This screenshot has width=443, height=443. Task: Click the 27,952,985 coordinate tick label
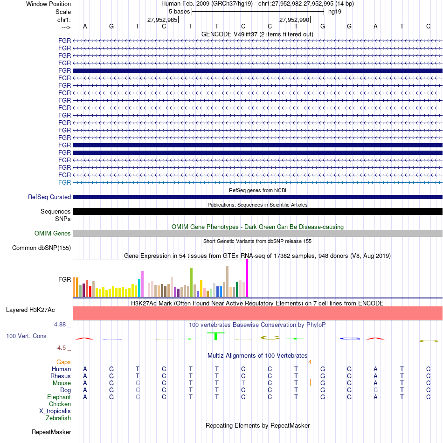pos(162,20)
